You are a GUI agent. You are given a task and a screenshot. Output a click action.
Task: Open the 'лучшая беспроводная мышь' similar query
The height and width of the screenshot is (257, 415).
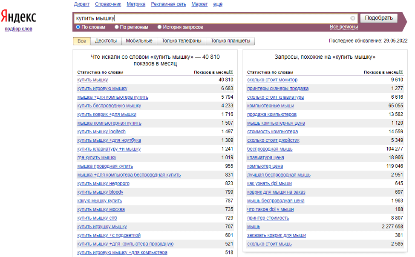tap(279, 175)
